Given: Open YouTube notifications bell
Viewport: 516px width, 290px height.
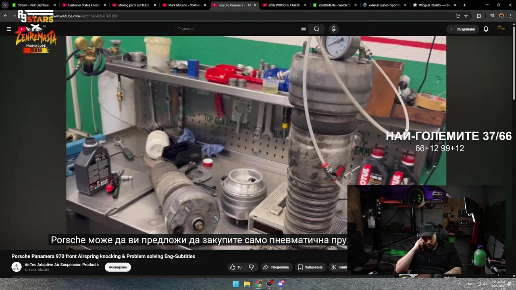Looking at the screenshot, I should pyautogui.click(x=486, y=29).
